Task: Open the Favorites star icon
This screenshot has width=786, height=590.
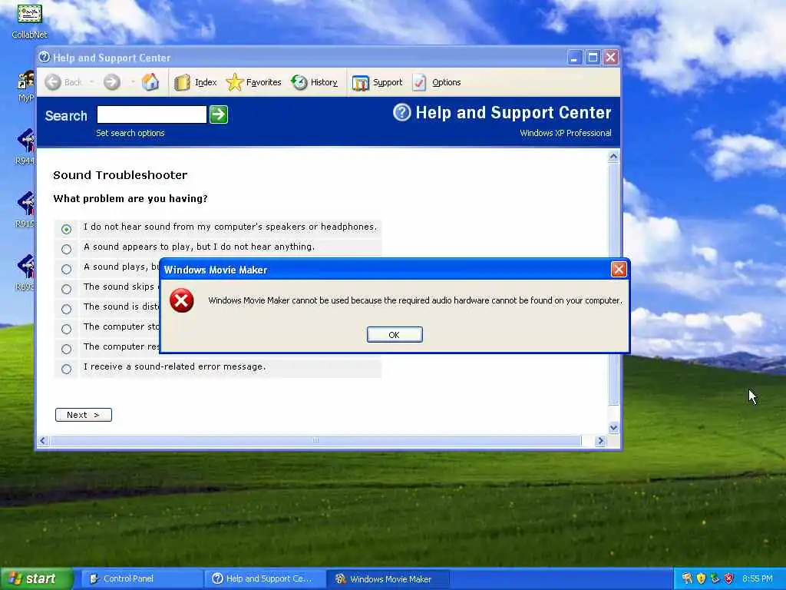Action: pos(235,82)
